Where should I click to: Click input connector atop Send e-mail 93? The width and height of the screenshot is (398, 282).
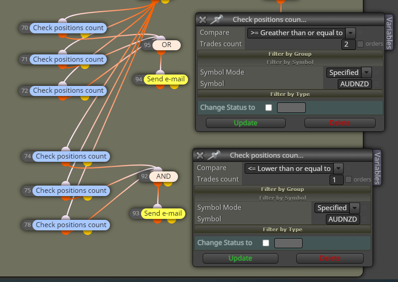(157, 207)
